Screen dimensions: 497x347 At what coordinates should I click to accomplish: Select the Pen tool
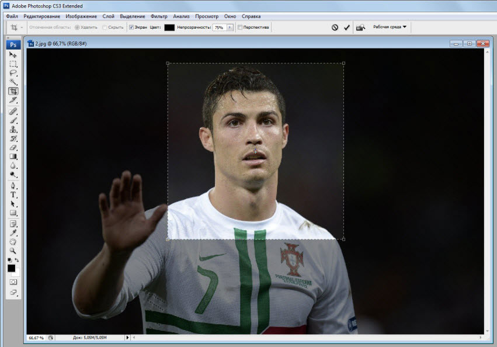tap(13, 186)
